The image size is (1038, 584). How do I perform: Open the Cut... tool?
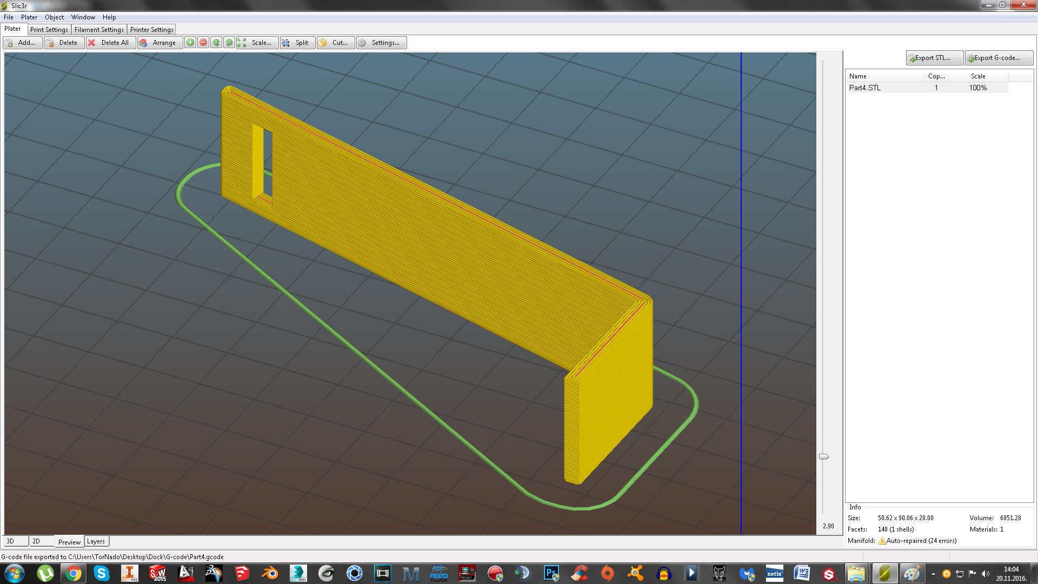[335, 43]
